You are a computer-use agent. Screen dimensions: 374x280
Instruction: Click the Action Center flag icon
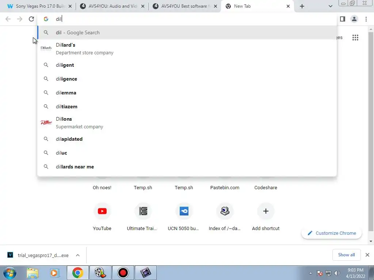point(320,273)
